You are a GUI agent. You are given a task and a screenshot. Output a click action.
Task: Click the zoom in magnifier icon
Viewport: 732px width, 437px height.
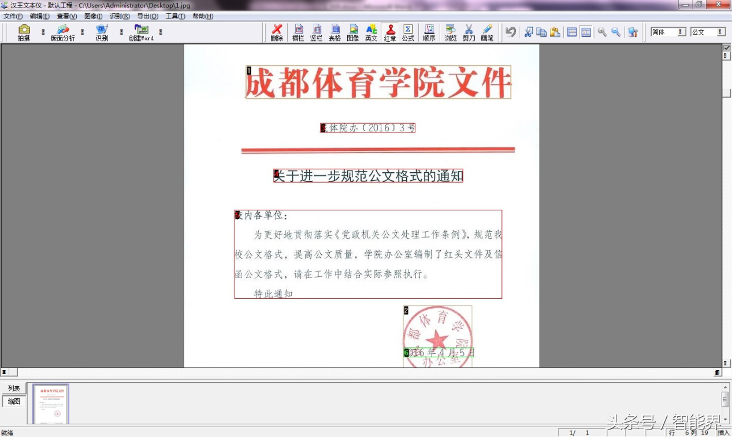pyautogui.click(x=602, y=32)
